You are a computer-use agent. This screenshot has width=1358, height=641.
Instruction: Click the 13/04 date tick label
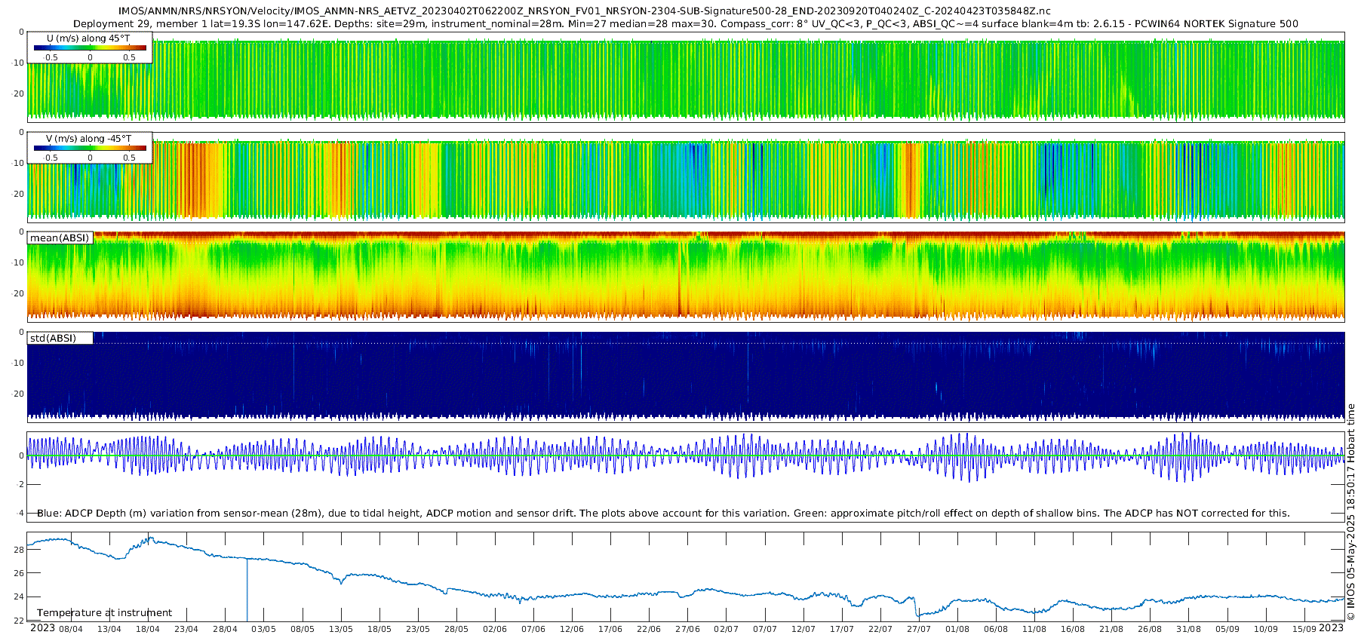coord(109,629)
